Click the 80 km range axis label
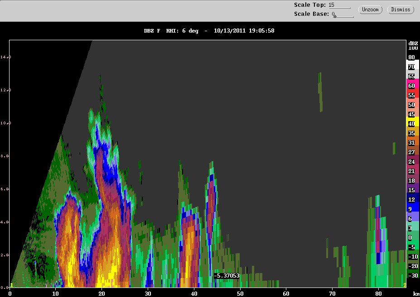The width and height of the screenshot is (420, 297). 378,293
